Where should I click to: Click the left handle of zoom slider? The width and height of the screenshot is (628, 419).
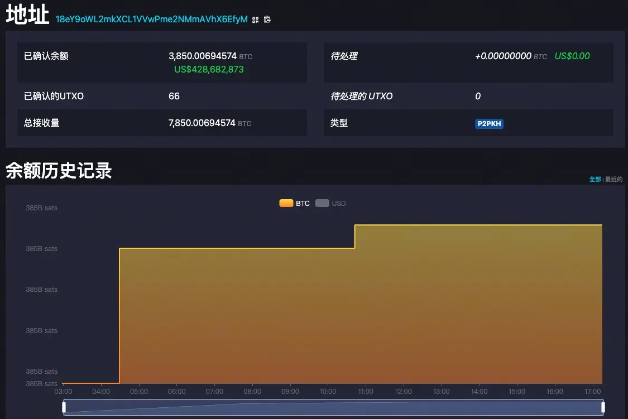64,407
